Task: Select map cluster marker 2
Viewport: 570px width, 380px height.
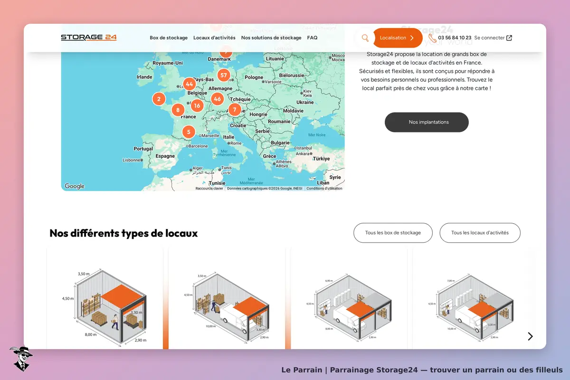Action: pos(159,99)
